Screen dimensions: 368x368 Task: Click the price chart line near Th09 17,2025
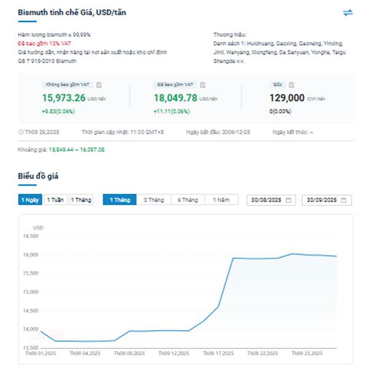coord(218,307)
